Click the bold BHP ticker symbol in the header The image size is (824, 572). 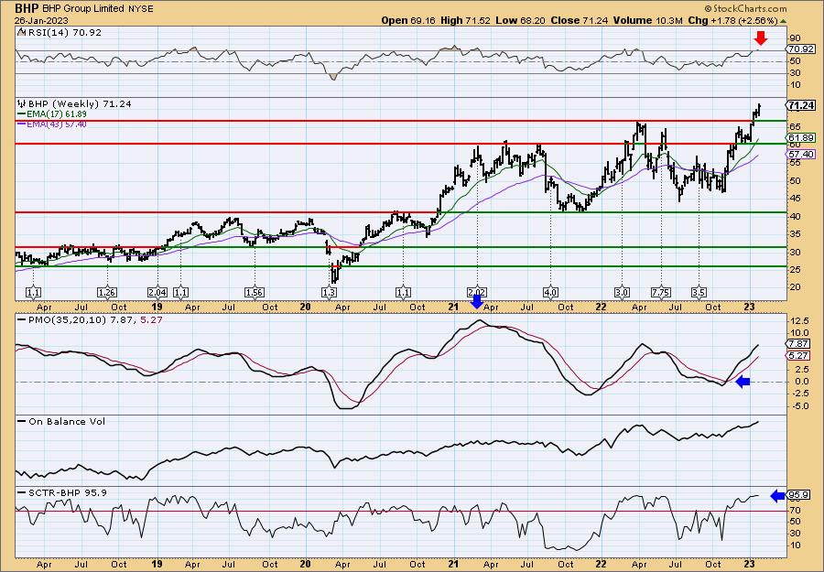coord(27,8)
